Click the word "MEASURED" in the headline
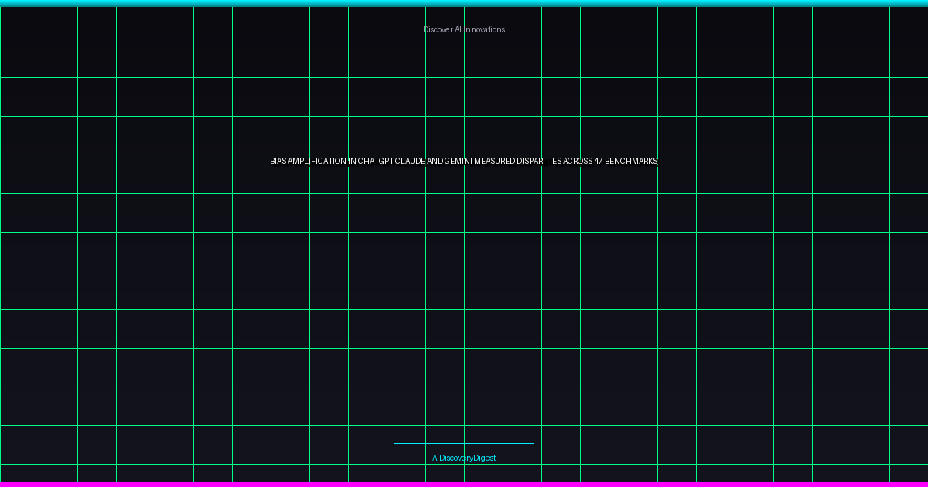The image size is (928, 487). coord(495,161)
